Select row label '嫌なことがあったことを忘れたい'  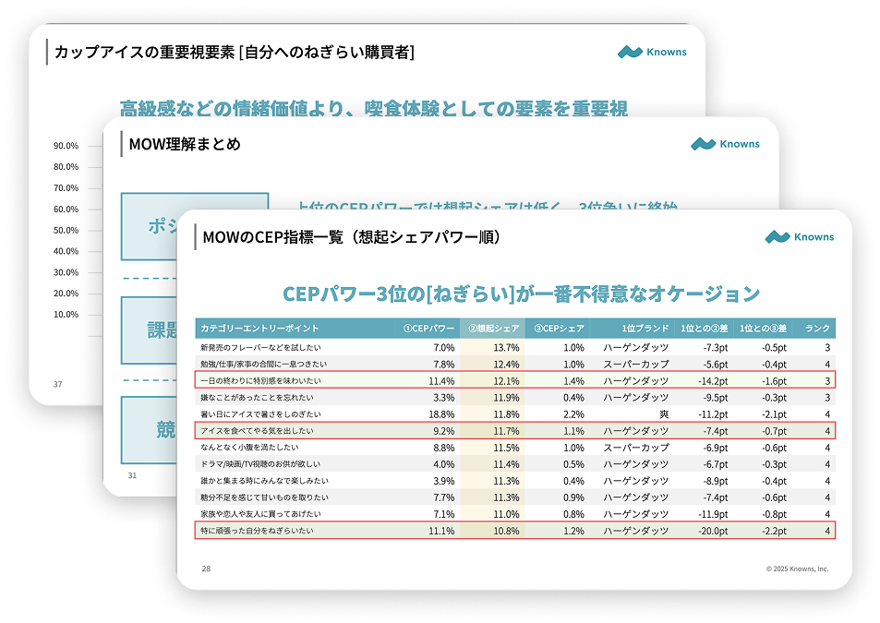click(x=257, y=398)
